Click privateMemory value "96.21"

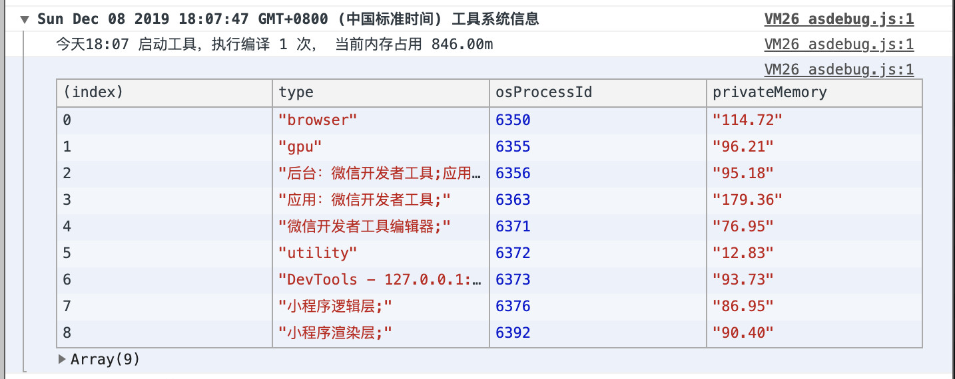743,147
